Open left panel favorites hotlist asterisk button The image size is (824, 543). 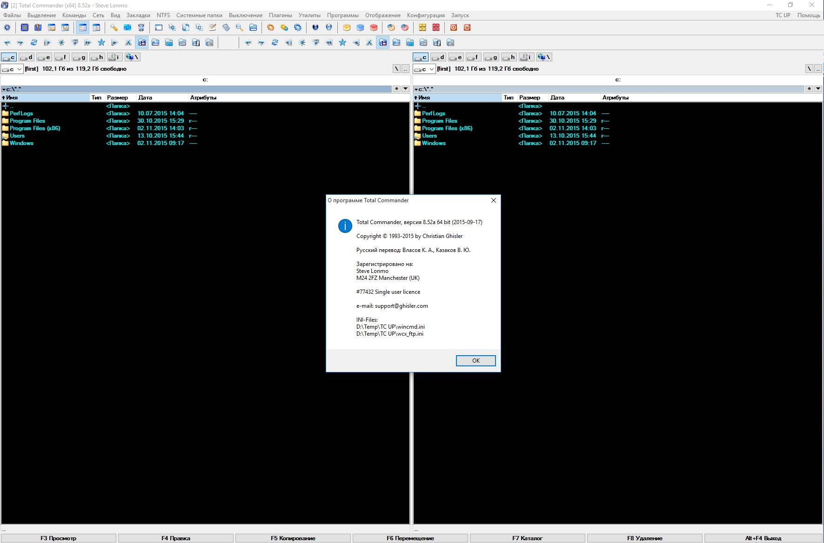396,89
